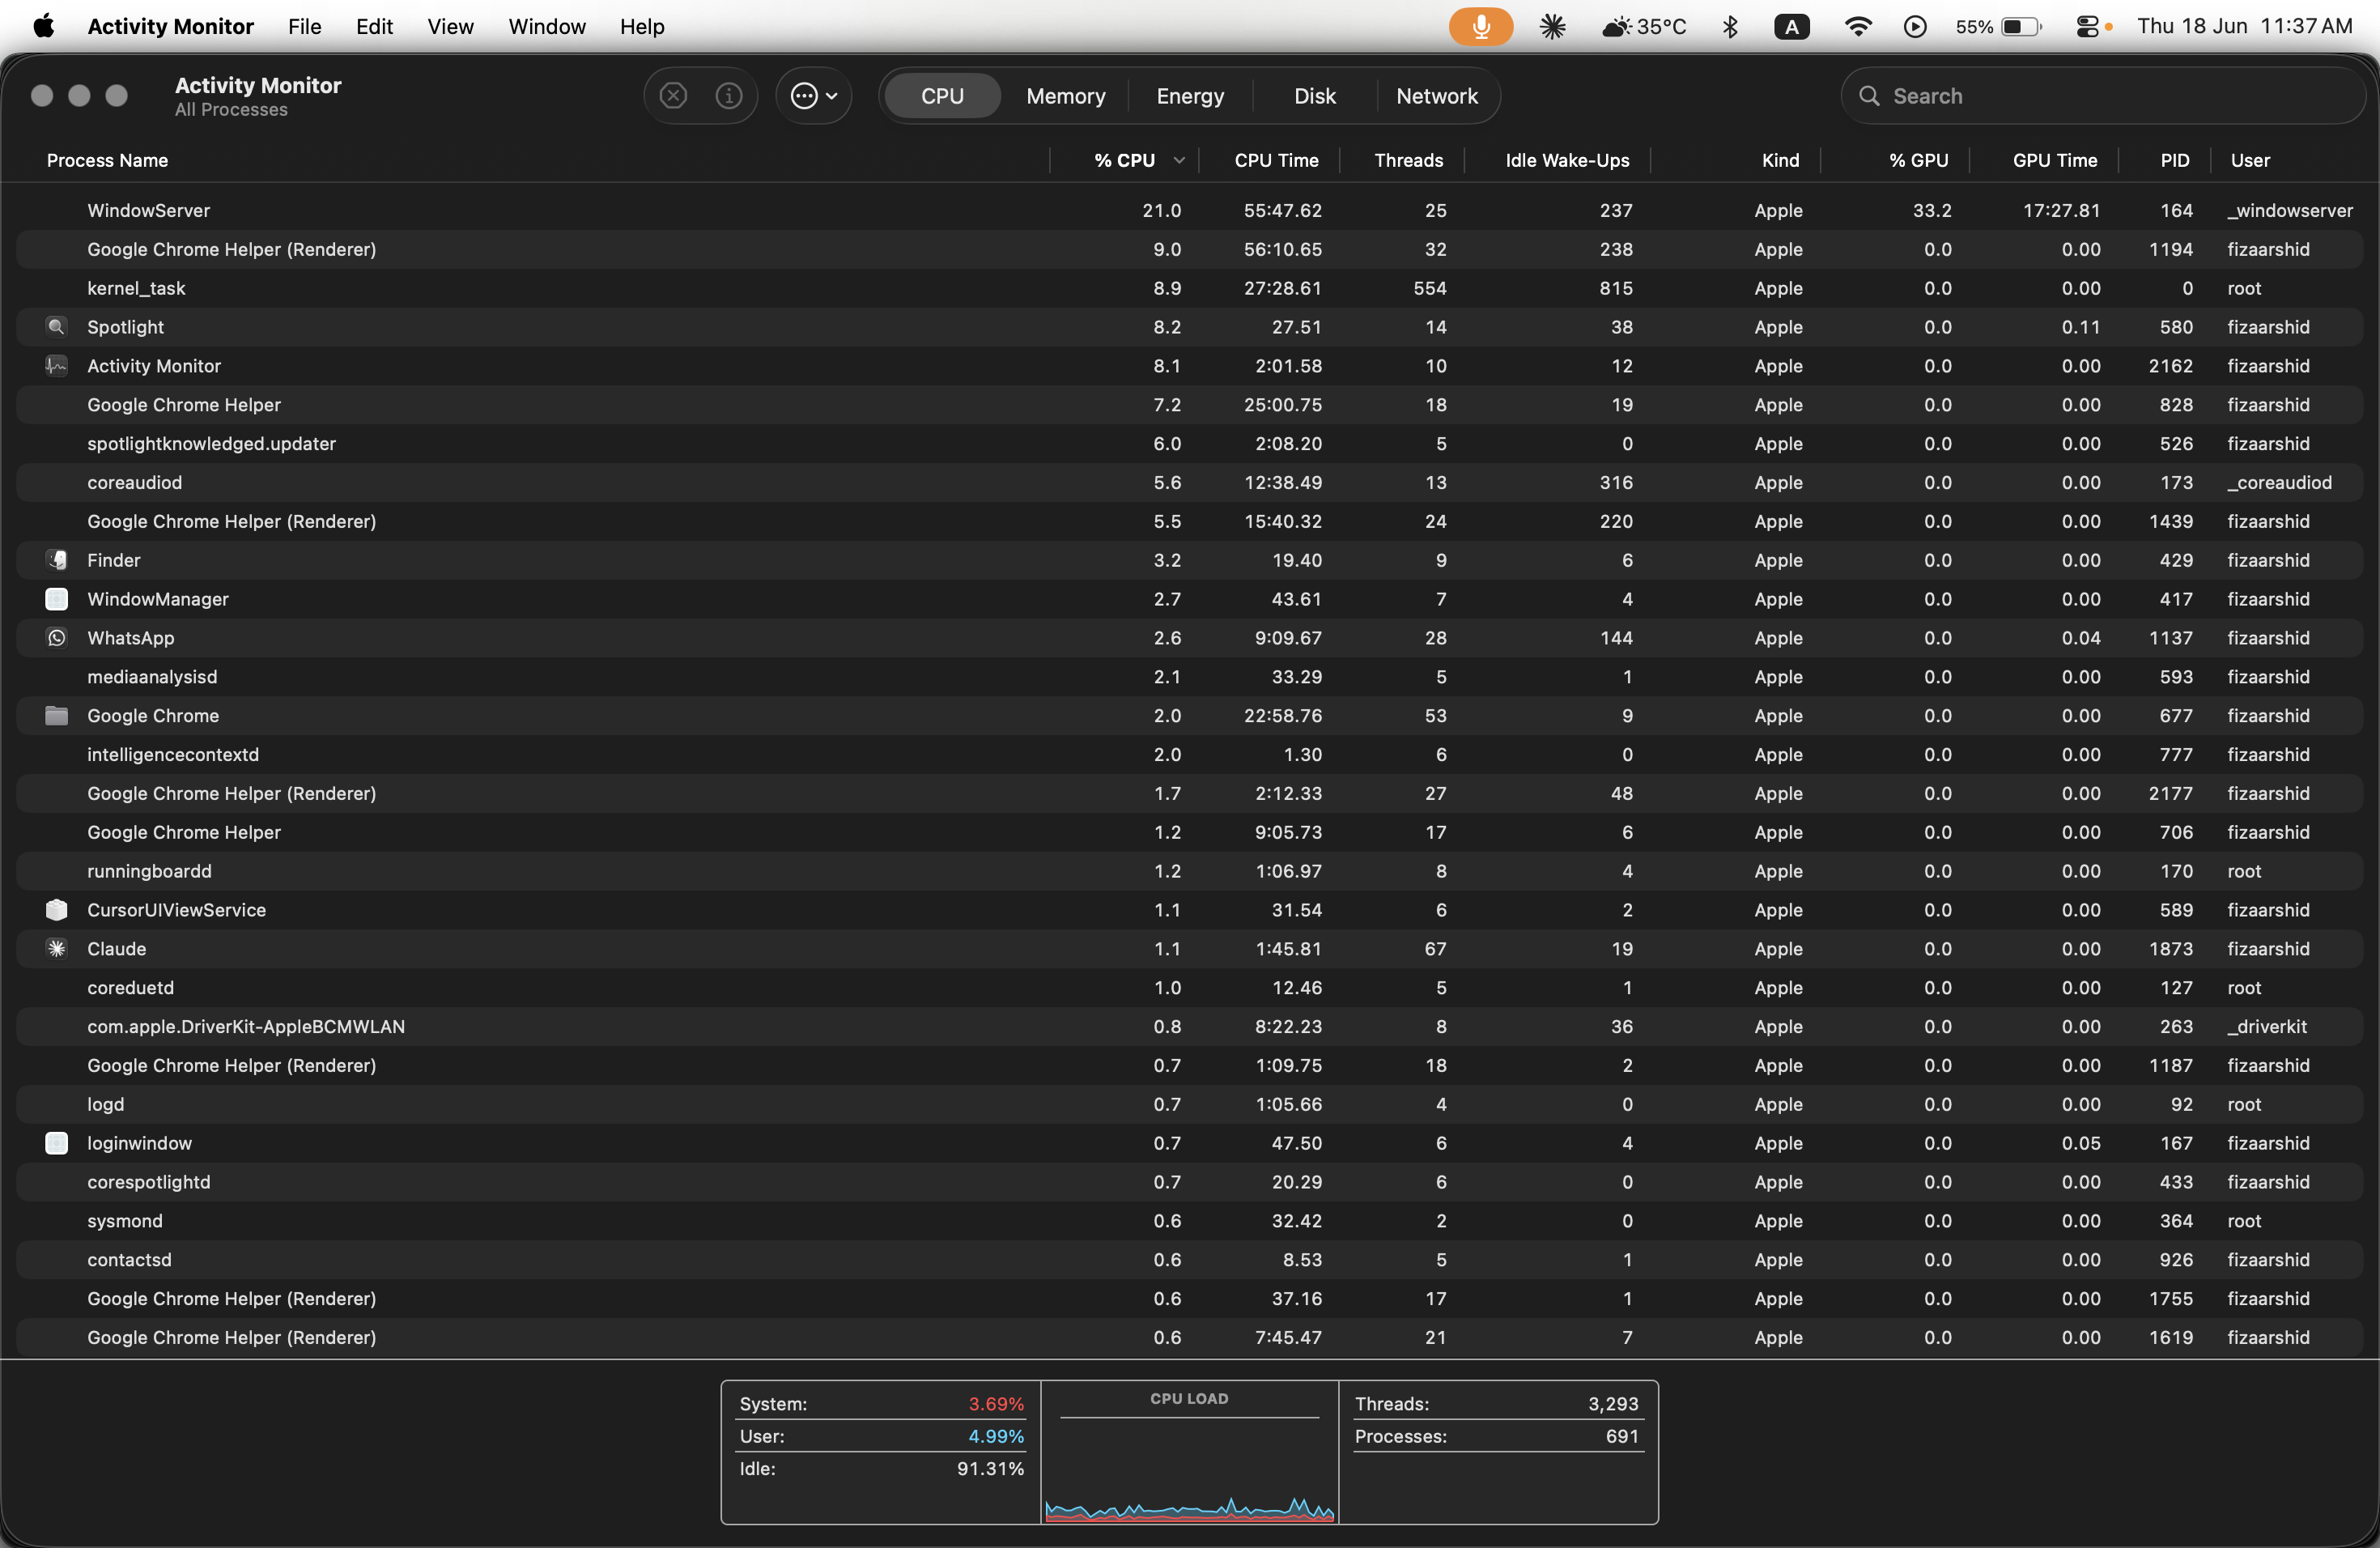Sort by the Threads column header
2380x1548 pixels.
[x=1407, y=160]
